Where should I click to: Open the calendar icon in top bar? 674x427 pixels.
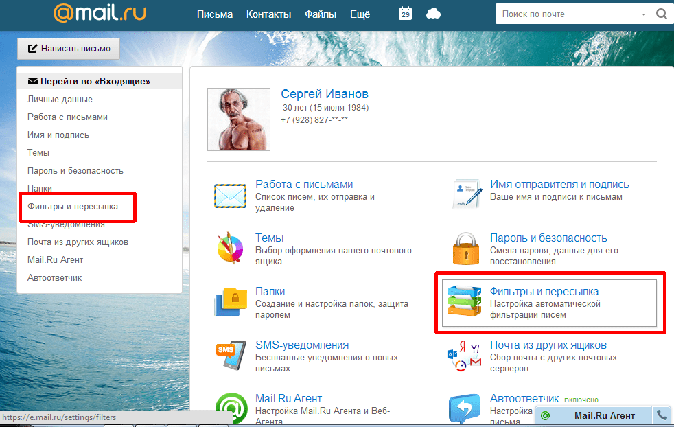(405, 14)
